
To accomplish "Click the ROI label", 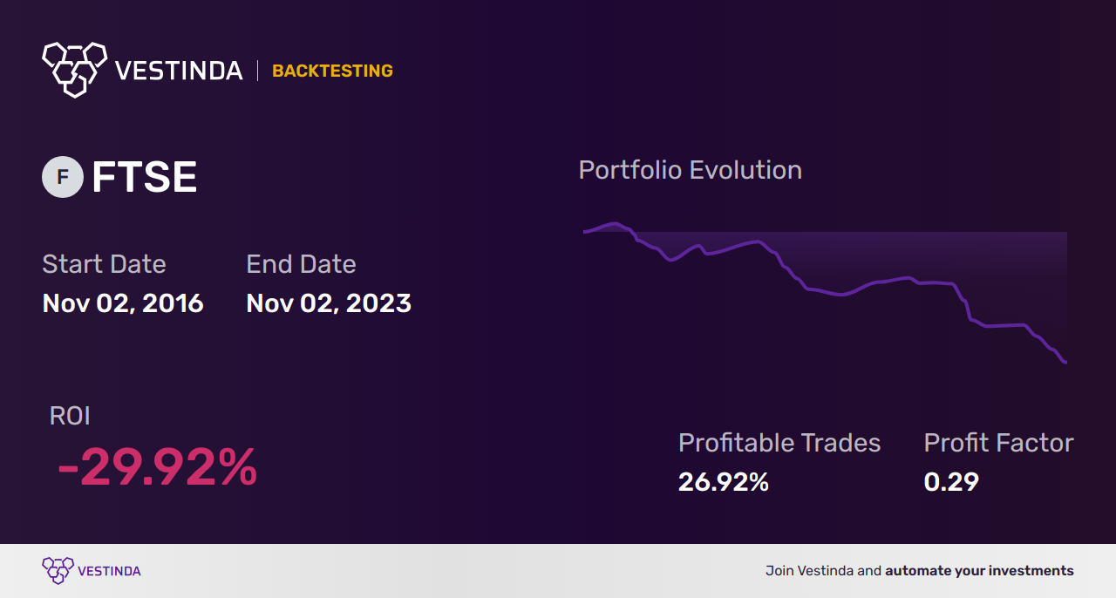I will (x=70, y=416).
